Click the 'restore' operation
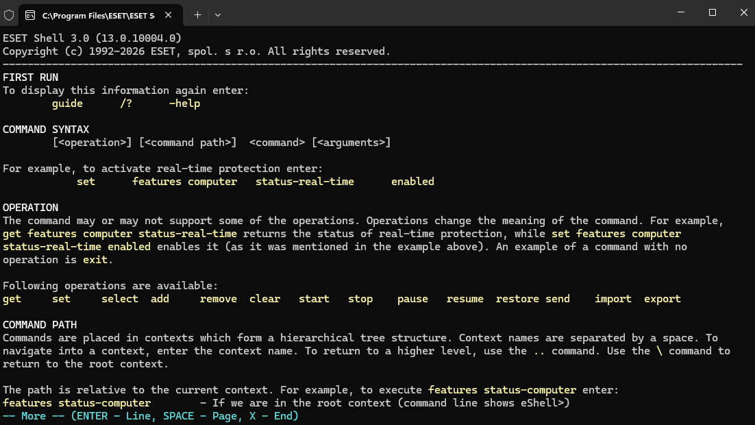This screenshot has width=755, height=425. [x=518, y=299]
